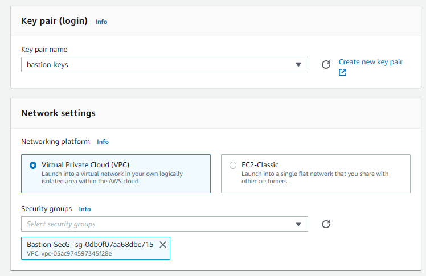The width and height of the screenshot is (426, 276).
Task: Click the Key pair (login) section heading
Action: (54, 21)
